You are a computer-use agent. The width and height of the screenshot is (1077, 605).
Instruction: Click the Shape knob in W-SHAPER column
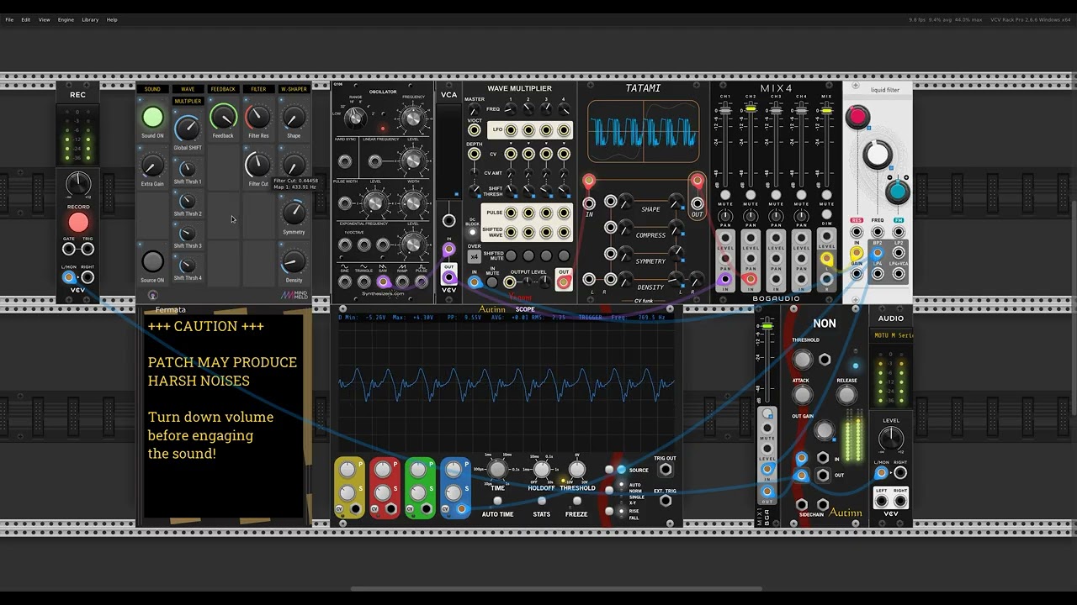point(294,118)
